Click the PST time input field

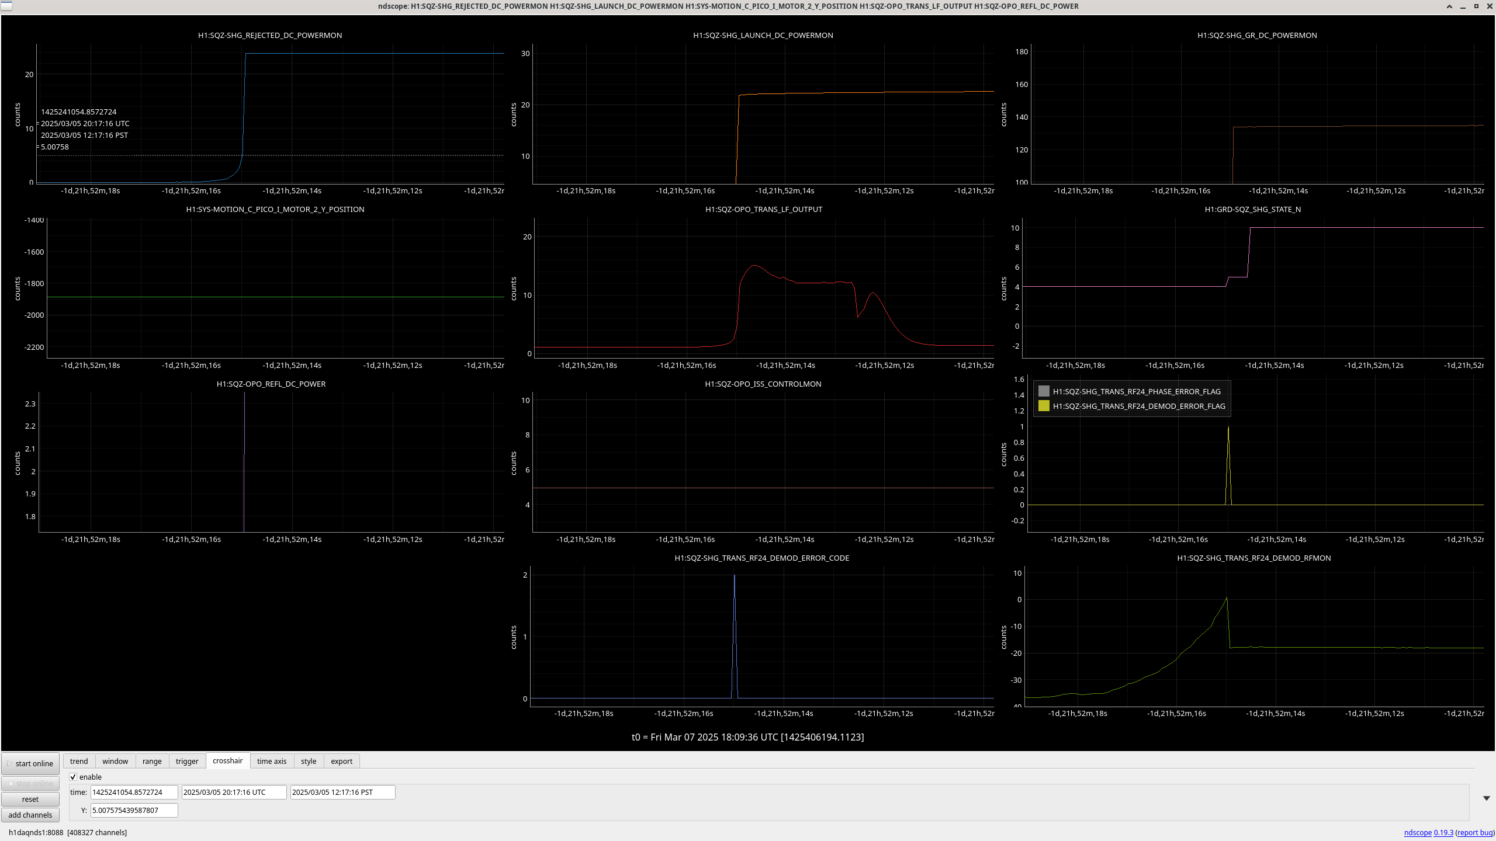[342, 793]
